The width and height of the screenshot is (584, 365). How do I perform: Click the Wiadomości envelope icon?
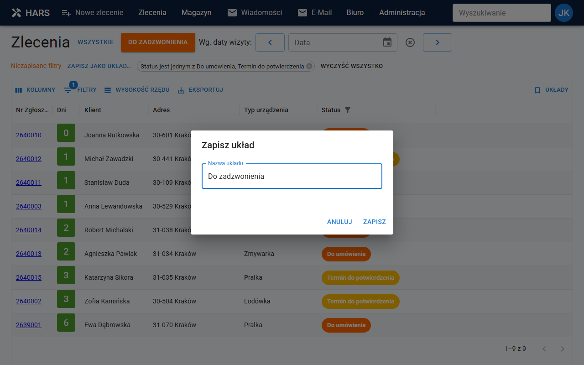click(232, 13)
